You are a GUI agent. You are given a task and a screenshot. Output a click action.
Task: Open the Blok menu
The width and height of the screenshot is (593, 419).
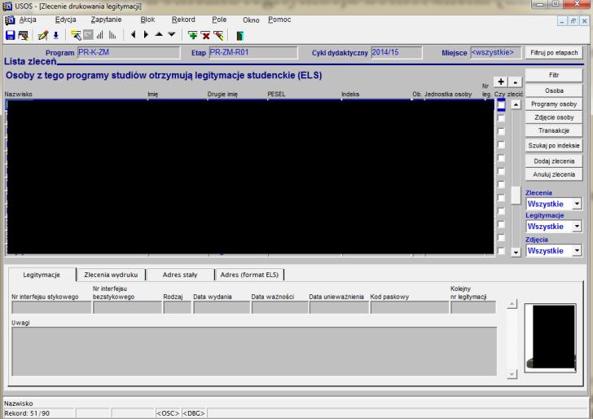click(x=147, y=20)
